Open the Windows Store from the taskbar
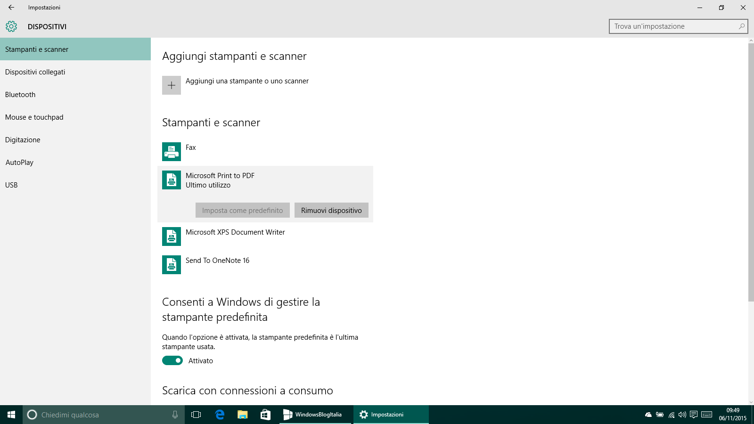Viewport: 754px width, 424px height. pyautogui.click(x=265, y=415)
